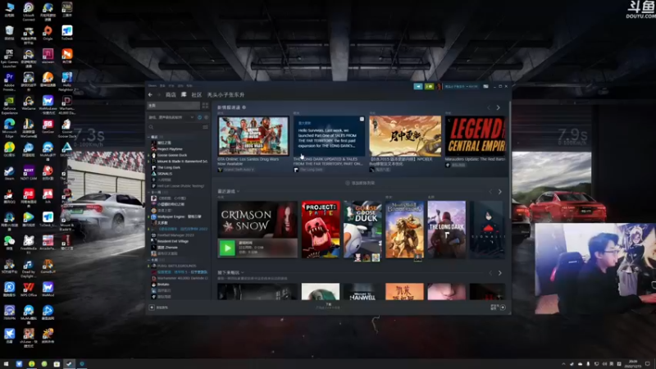Image resolution: width=656 pixels, height=369 pixels.
Task: Open the What's New settings gear
Action: [x=244, y=107]
